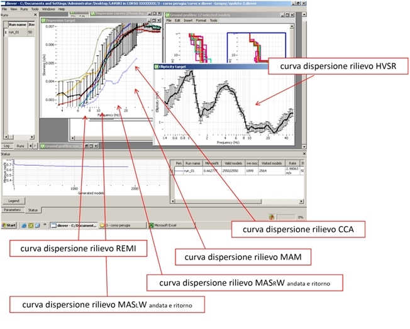The height and width of the screenshot is (329, 410).
Task: Select the run_01 row in Runs list
Action: 19,33
